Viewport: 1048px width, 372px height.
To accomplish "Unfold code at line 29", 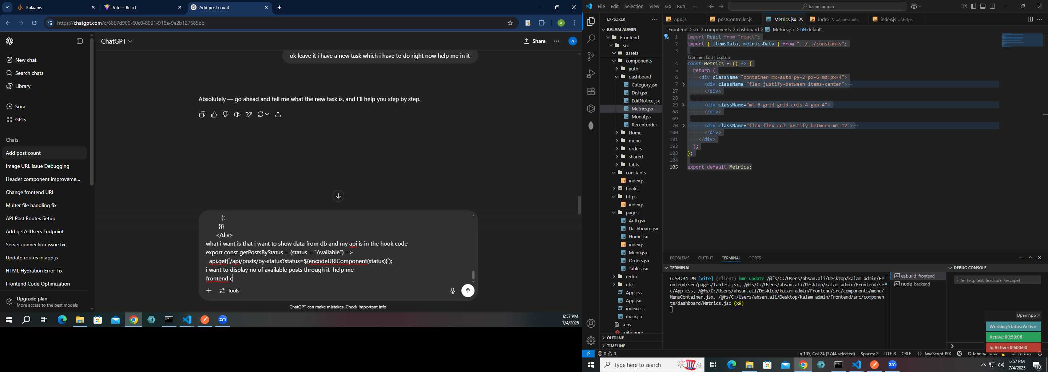I will pos(683,105).
